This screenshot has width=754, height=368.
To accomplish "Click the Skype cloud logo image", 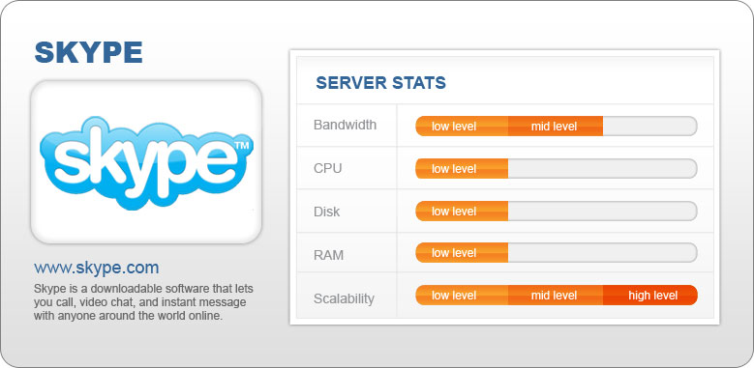I will 146,162.
